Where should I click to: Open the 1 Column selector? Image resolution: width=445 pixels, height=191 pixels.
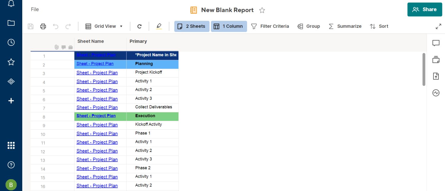click(x=229, y=26)
